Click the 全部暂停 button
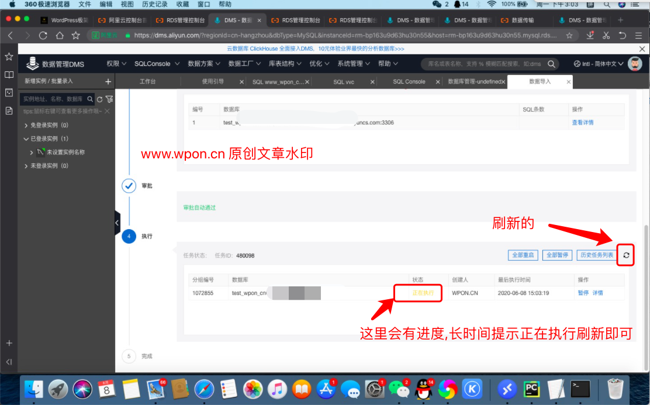The height and width of the screenshot is (405, 650). (x=556, y=255)
